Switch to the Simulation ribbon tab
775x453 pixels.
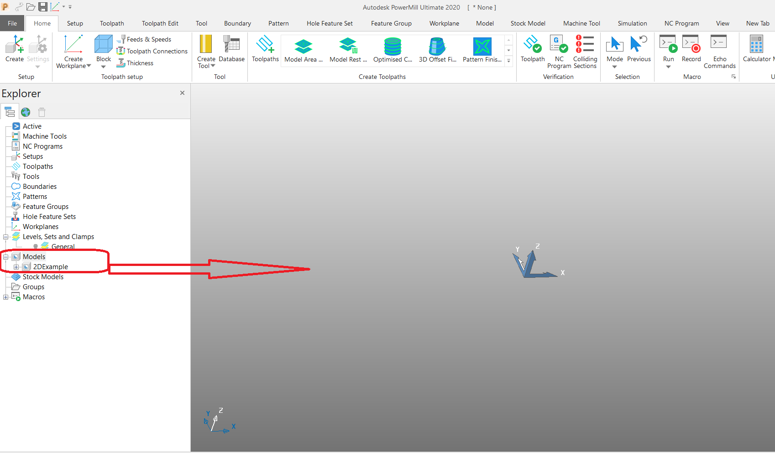click(632, 23)
